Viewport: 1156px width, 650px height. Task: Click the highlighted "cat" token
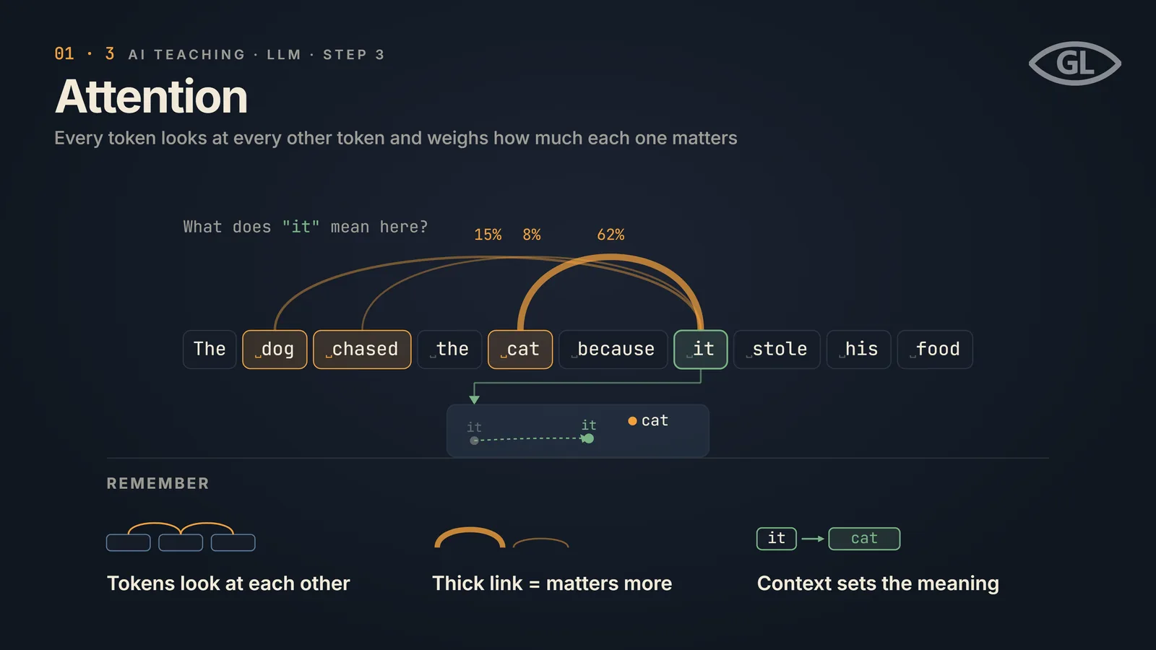[x=520, y=350]
